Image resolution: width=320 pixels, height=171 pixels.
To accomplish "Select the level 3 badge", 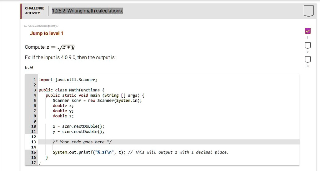I will (x=307, y=60).
